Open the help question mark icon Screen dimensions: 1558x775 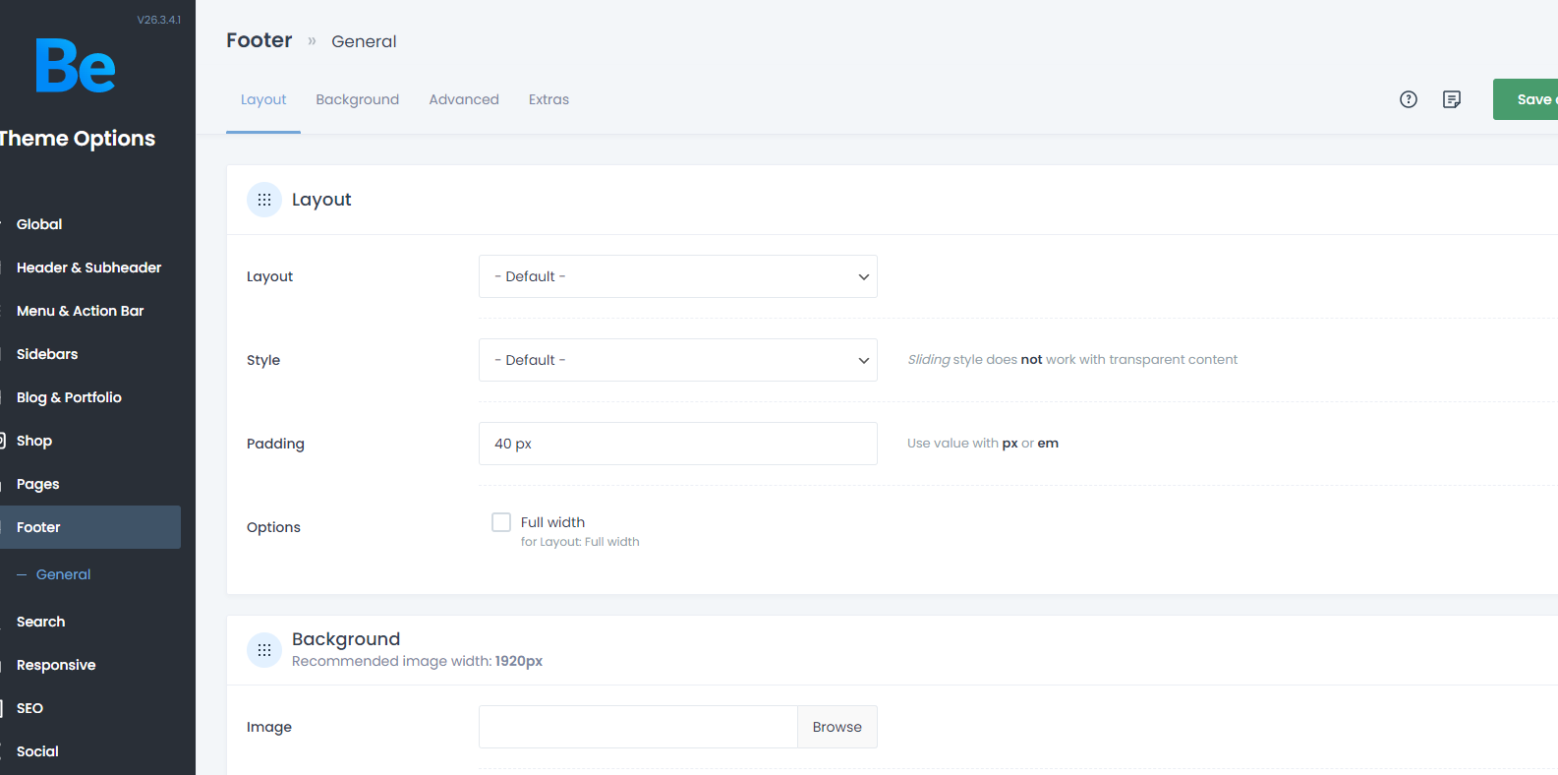coord(1409,99)
